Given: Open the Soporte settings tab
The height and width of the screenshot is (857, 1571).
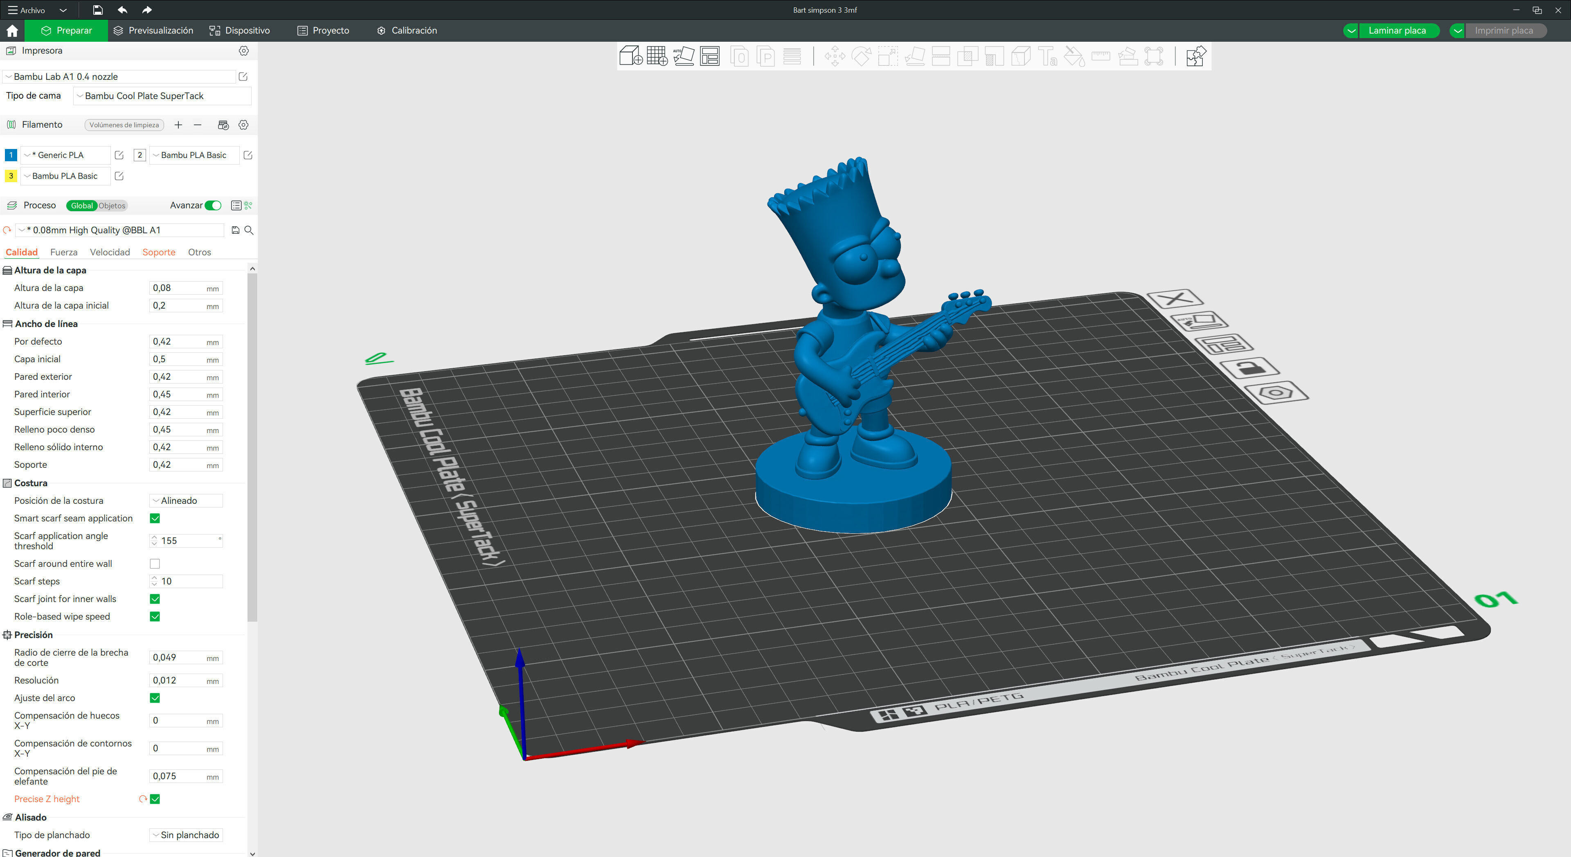Looking at the screenshot, I should pos(159,253).
